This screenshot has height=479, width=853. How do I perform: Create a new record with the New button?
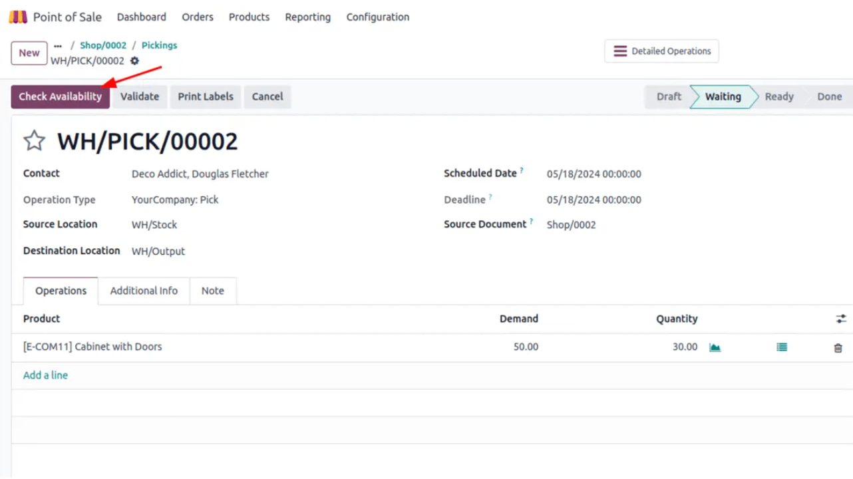(x=29, y=53)
